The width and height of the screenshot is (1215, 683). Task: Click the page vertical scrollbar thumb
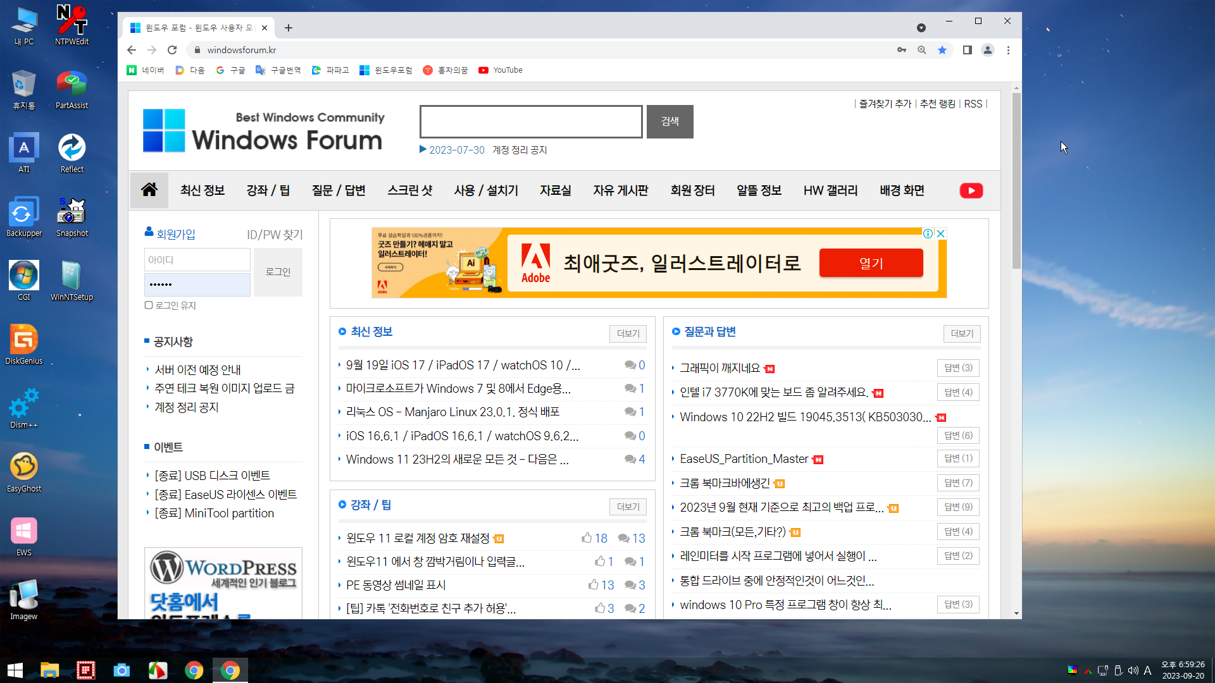pyautogui.click(x=1016, y=180)
